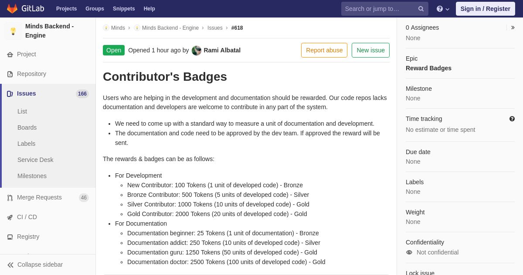This screenshot has width=523, height=275.
Task: Click the Merge Requests icon
Action: click(x=10, y=198)
